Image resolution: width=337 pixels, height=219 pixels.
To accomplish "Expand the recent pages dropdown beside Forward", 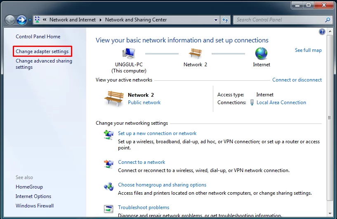I will pyautogui.click(x=30, y=20).
